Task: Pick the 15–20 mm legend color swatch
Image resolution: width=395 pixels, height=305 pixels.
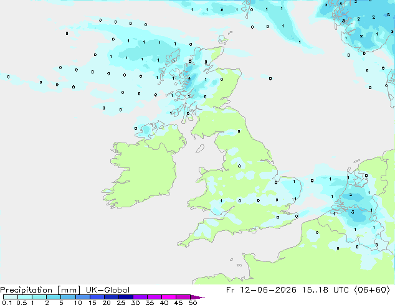Action: (x=97, y=297)
